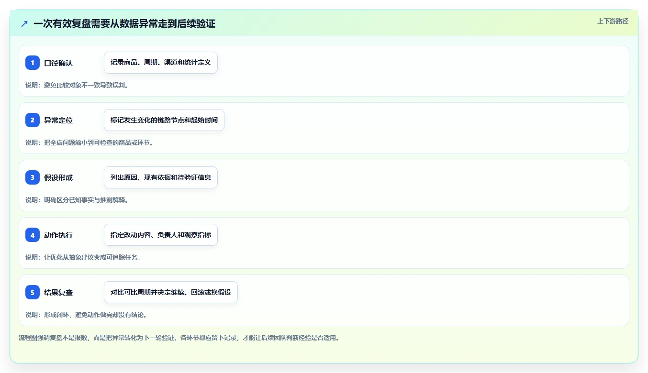648x373 pixels.
Task: Open the 指定改动内容、负责人和观察指标 box
Action: pos(161,235)
